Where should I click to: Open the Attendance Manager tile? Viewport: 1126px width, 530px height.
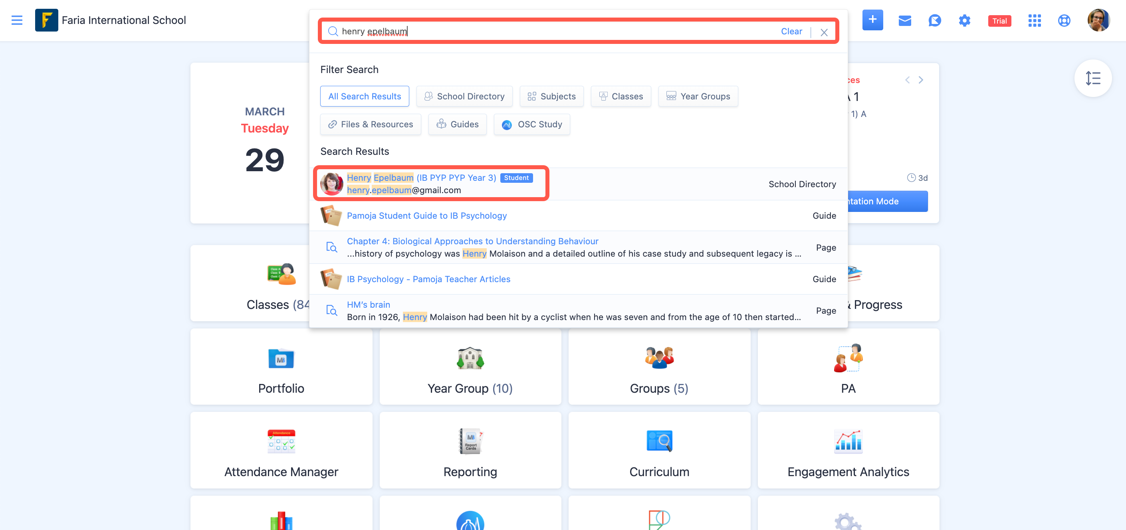(x=281, y=451)
